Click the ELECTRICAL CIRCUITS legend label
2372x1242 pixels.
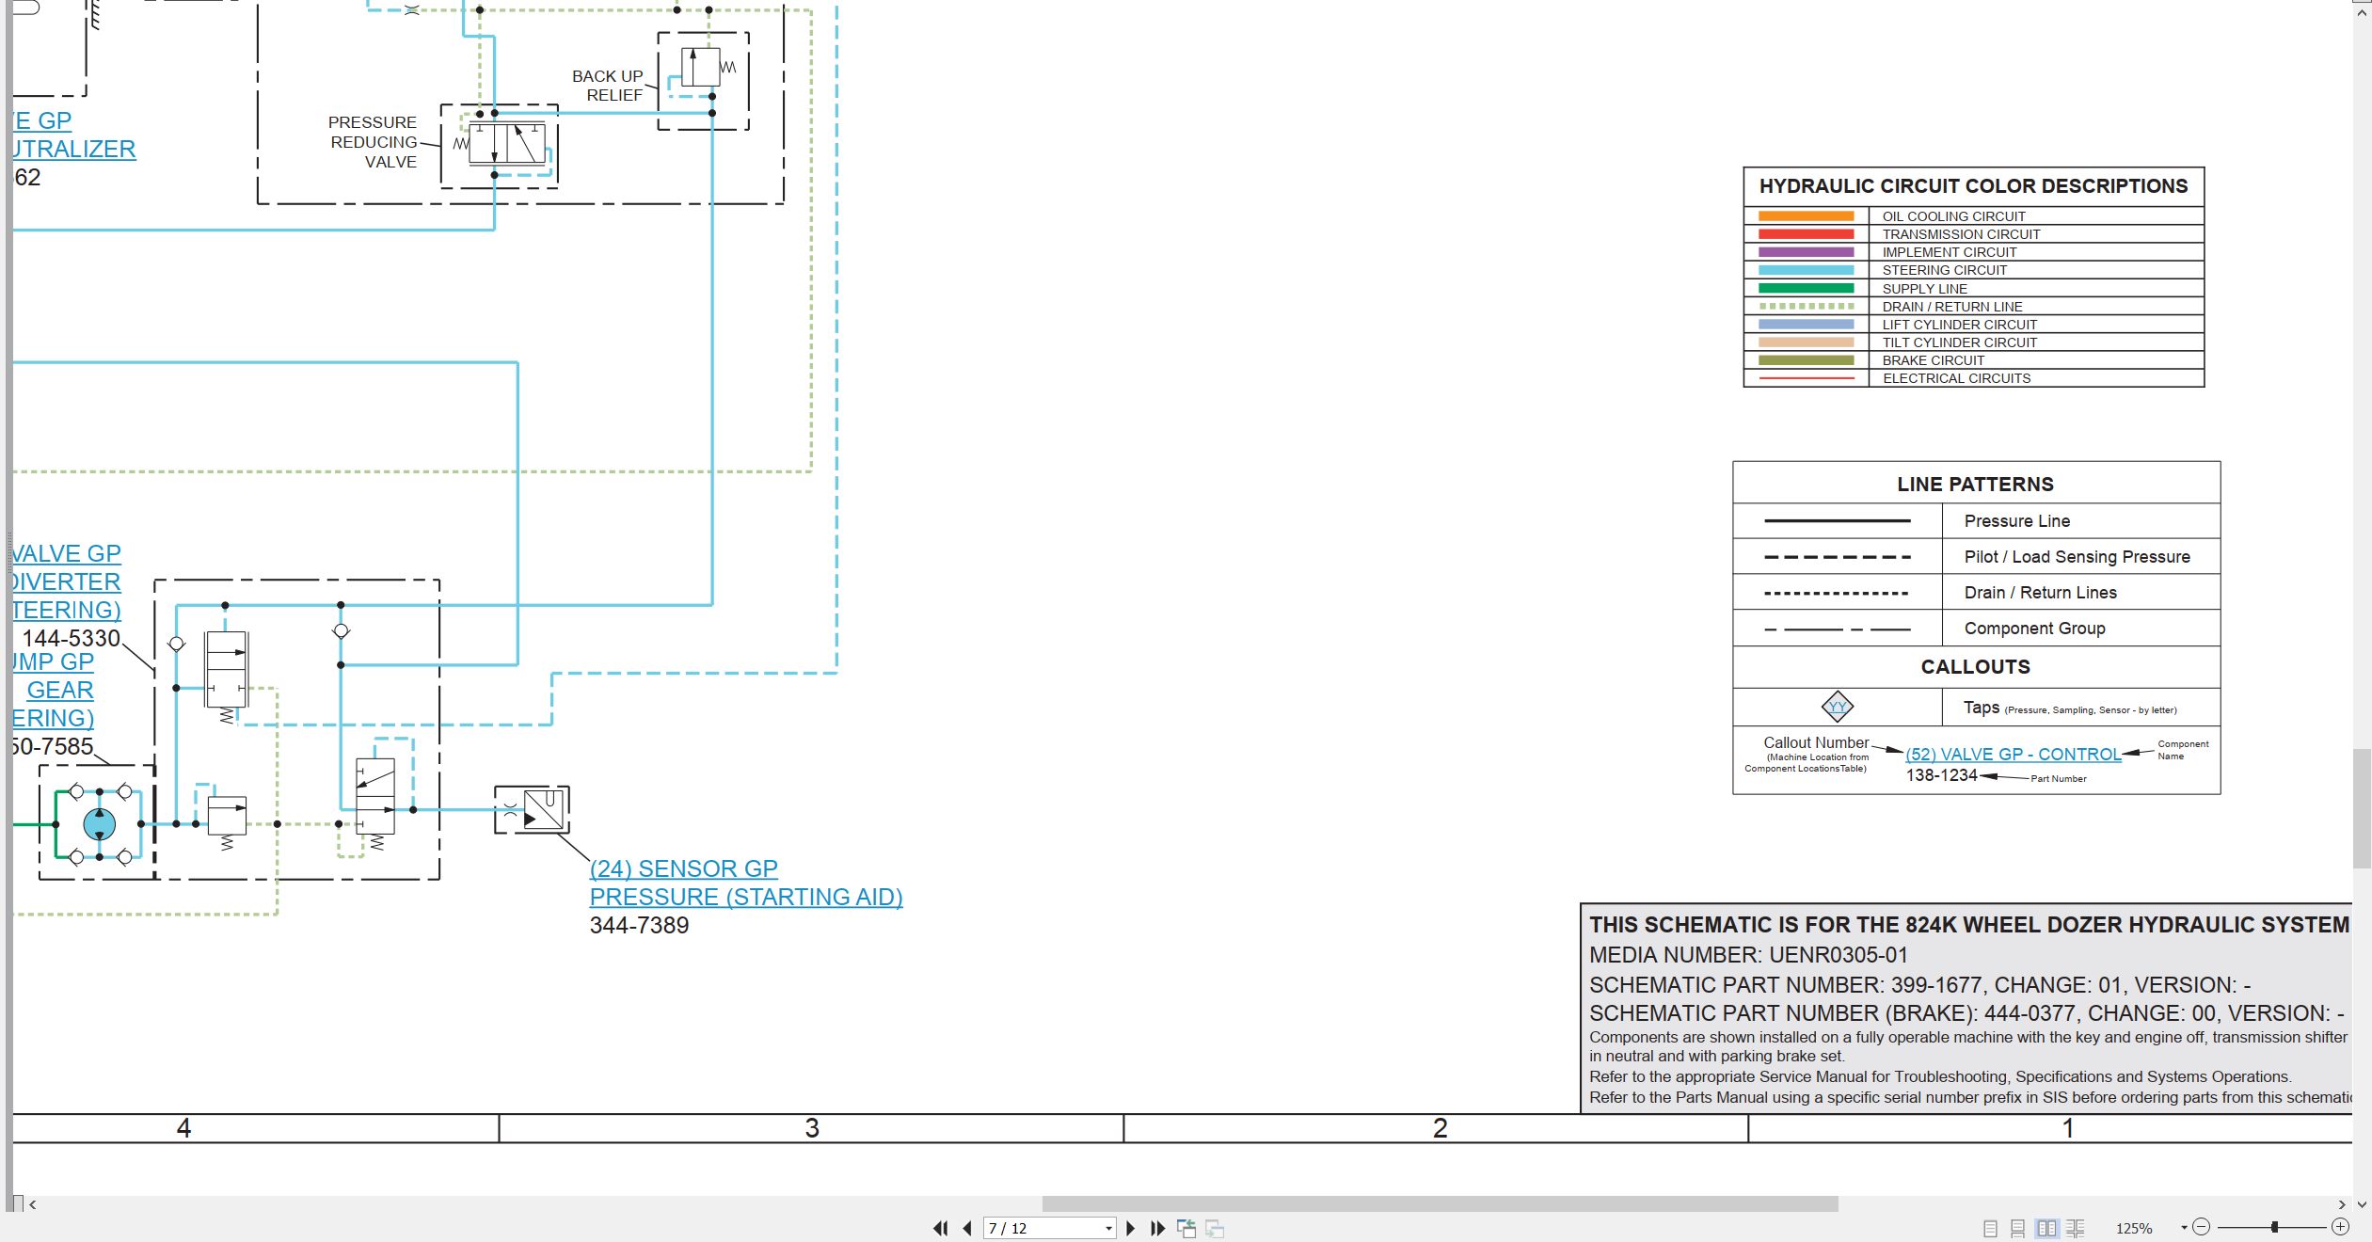1956,378
